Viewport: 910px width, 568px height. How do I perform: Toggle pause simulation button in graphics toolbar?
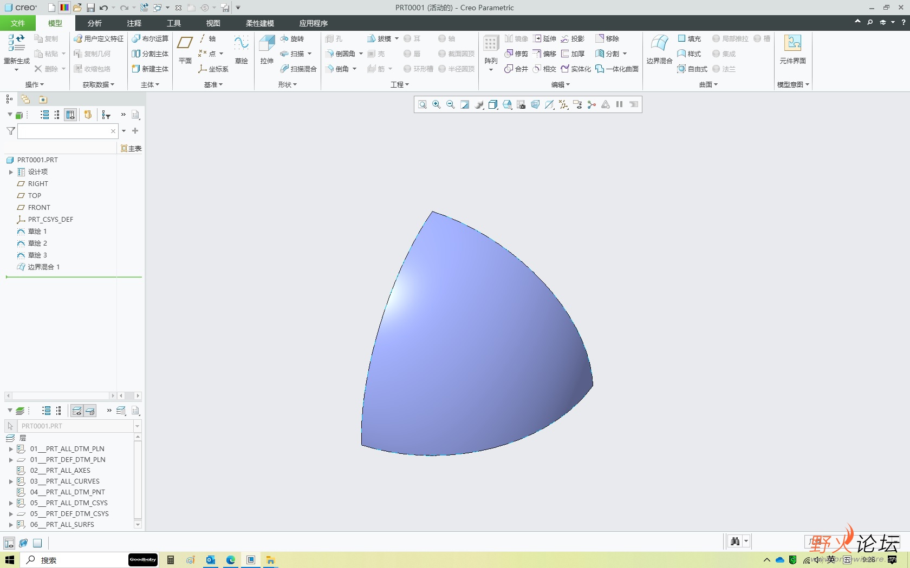click(620, 105)
